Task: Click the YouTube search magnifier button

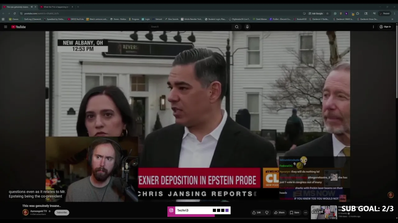Action: (x=237, y=27)
